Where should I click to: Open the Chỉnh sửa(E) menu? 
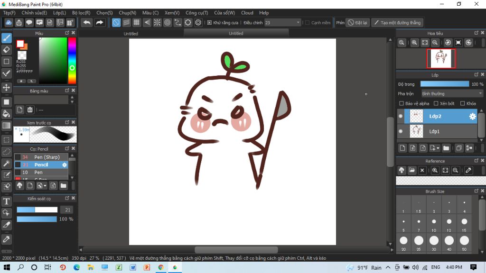tap(34, 13)
